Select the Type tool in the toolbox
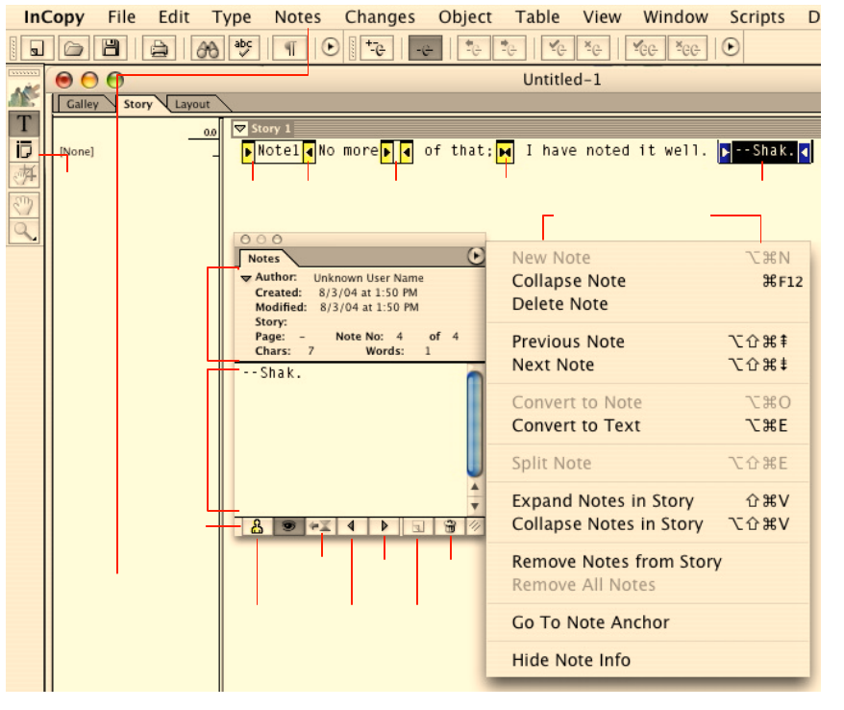The width and height of the screenshot is (844, 710). pos(24,123)
